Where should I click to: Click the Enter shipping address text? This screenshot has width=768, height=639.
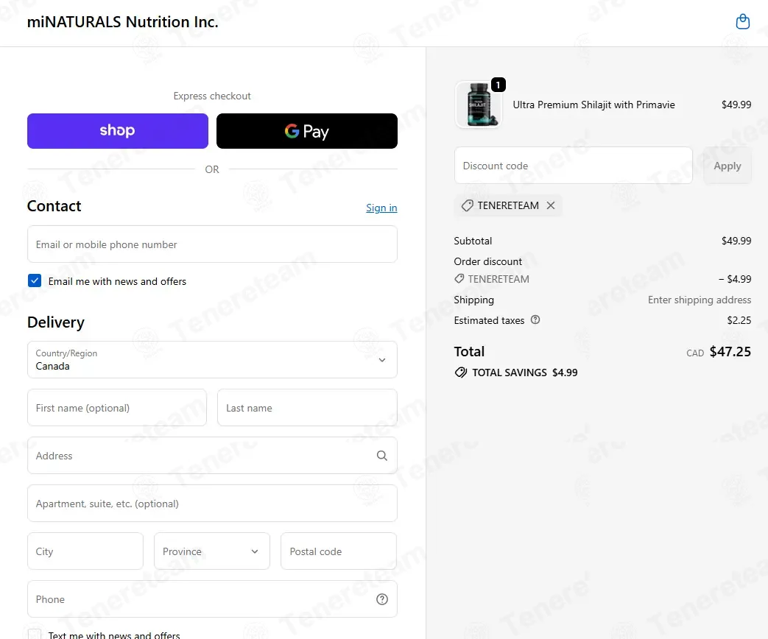pyautogui.click(x=700, y=300)
